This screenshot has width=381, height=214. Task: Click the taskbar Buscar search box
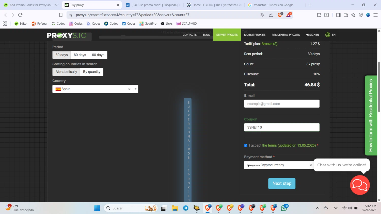pos(131,208)
